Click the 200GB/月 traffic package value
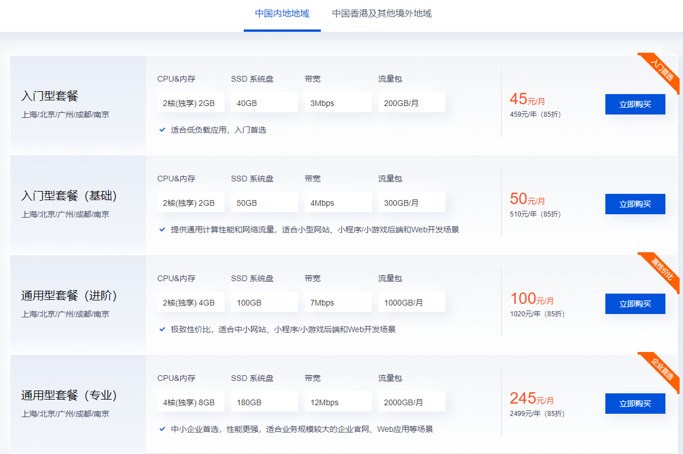683x454 pixels. 412,103
